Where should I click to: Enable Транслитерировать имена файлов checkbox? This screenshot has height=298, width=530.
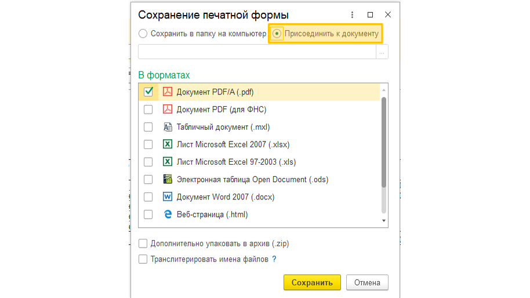143,259
